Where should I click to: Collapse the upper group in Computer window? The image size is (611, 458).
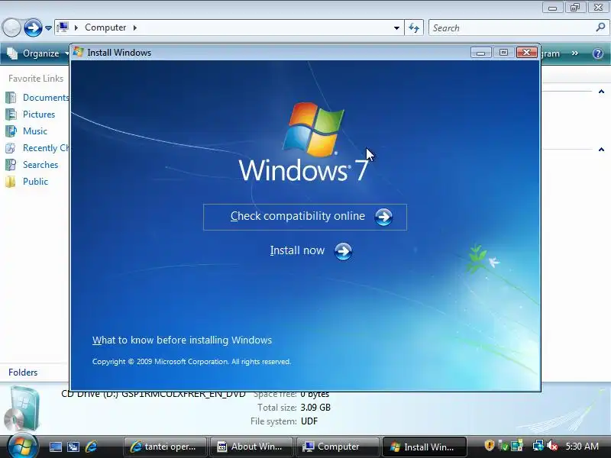click(601, 92)
